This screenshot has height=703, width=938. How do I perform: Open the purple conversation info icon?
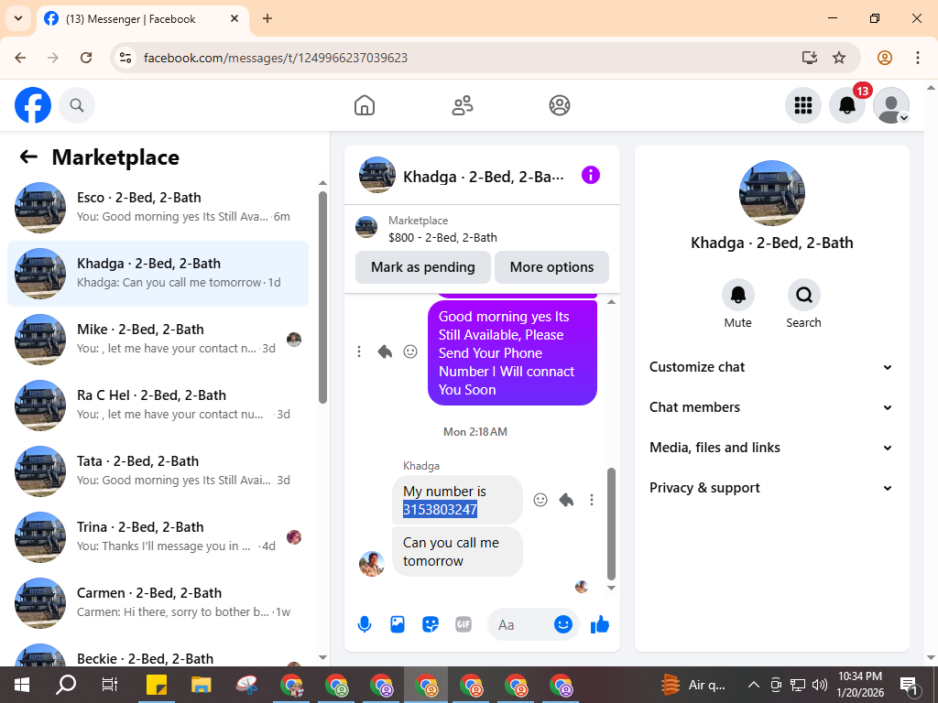(x=591, y=175)
